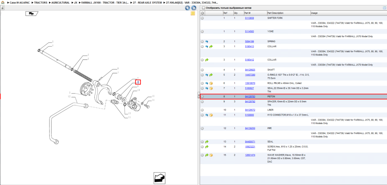Click green arrow icon in the SCREW row

[207, 147]
